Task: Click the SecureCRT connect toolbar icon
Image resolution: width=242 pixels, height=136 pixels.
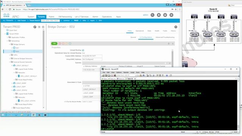Action: pyautogui.click(x=103, y=76)
